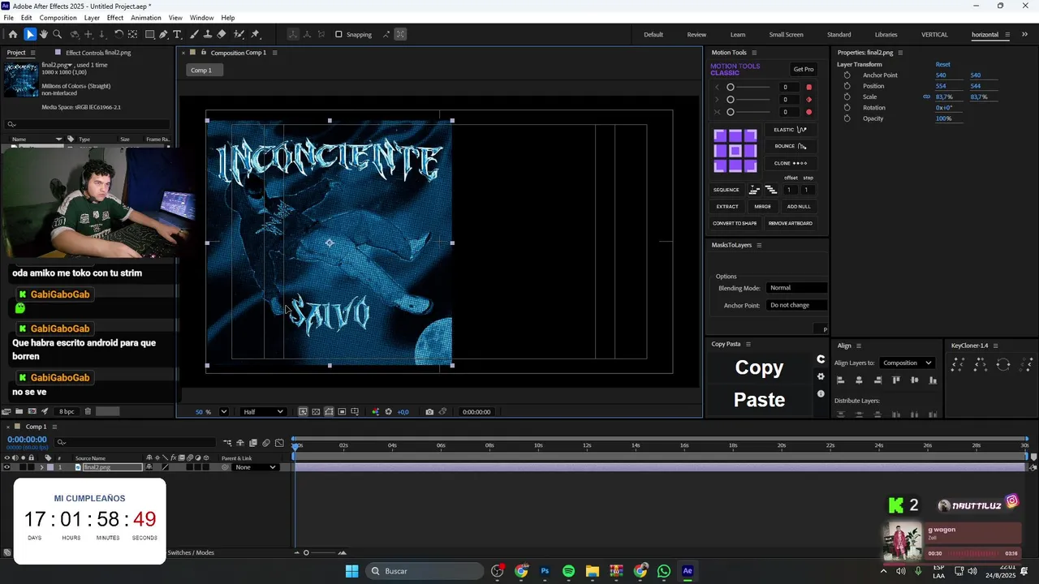Open Motion Tools panel menu
The width and height of the screenshot is (1039, 584).
click(x=754, y=53)
